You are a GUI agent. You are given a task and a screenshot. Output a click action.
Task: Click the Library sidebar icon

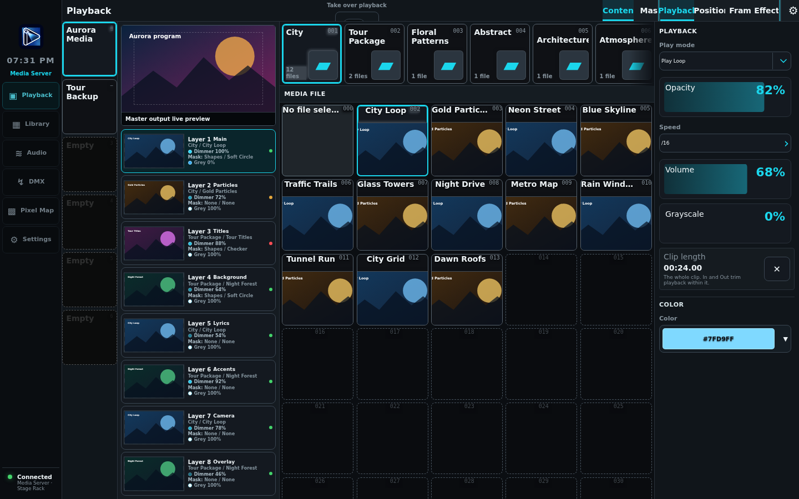click(x=16, y=125)
